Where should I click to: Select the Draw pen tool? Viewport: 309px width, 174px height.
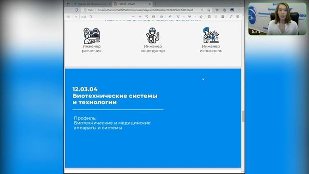[178, 17]
